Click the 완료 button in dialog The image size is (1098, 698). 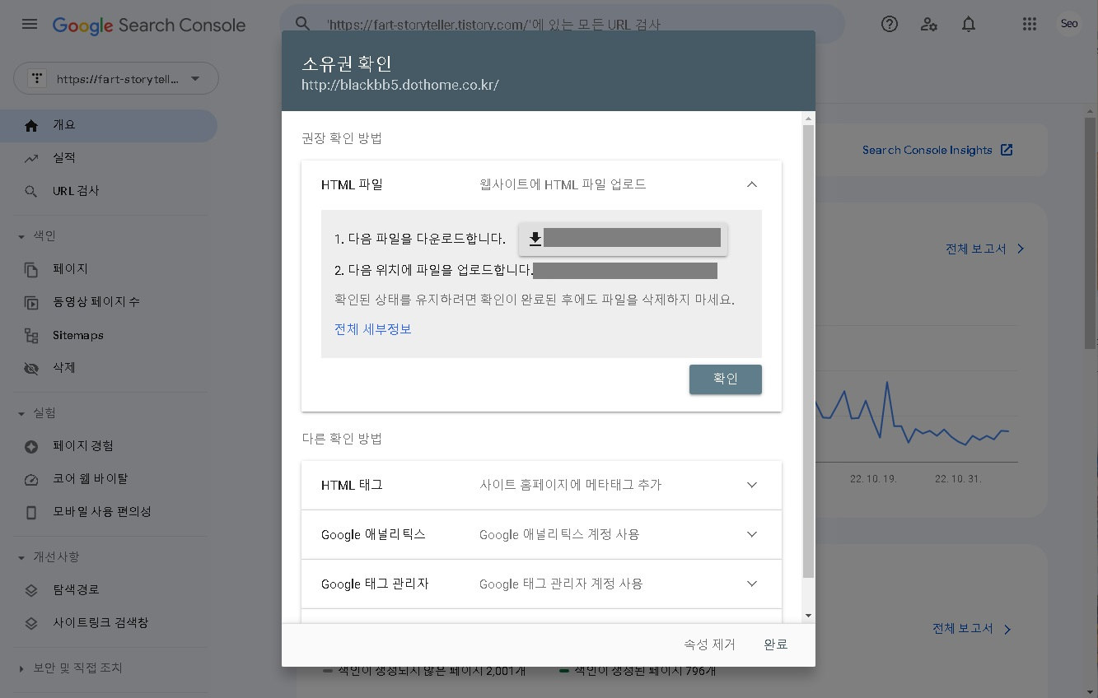click(776, 644)
